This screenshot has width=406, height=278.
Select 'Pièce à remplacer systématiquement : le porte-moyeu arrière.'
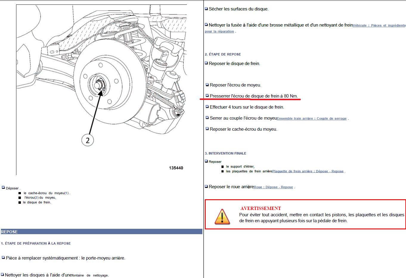(x=66, y=258)
